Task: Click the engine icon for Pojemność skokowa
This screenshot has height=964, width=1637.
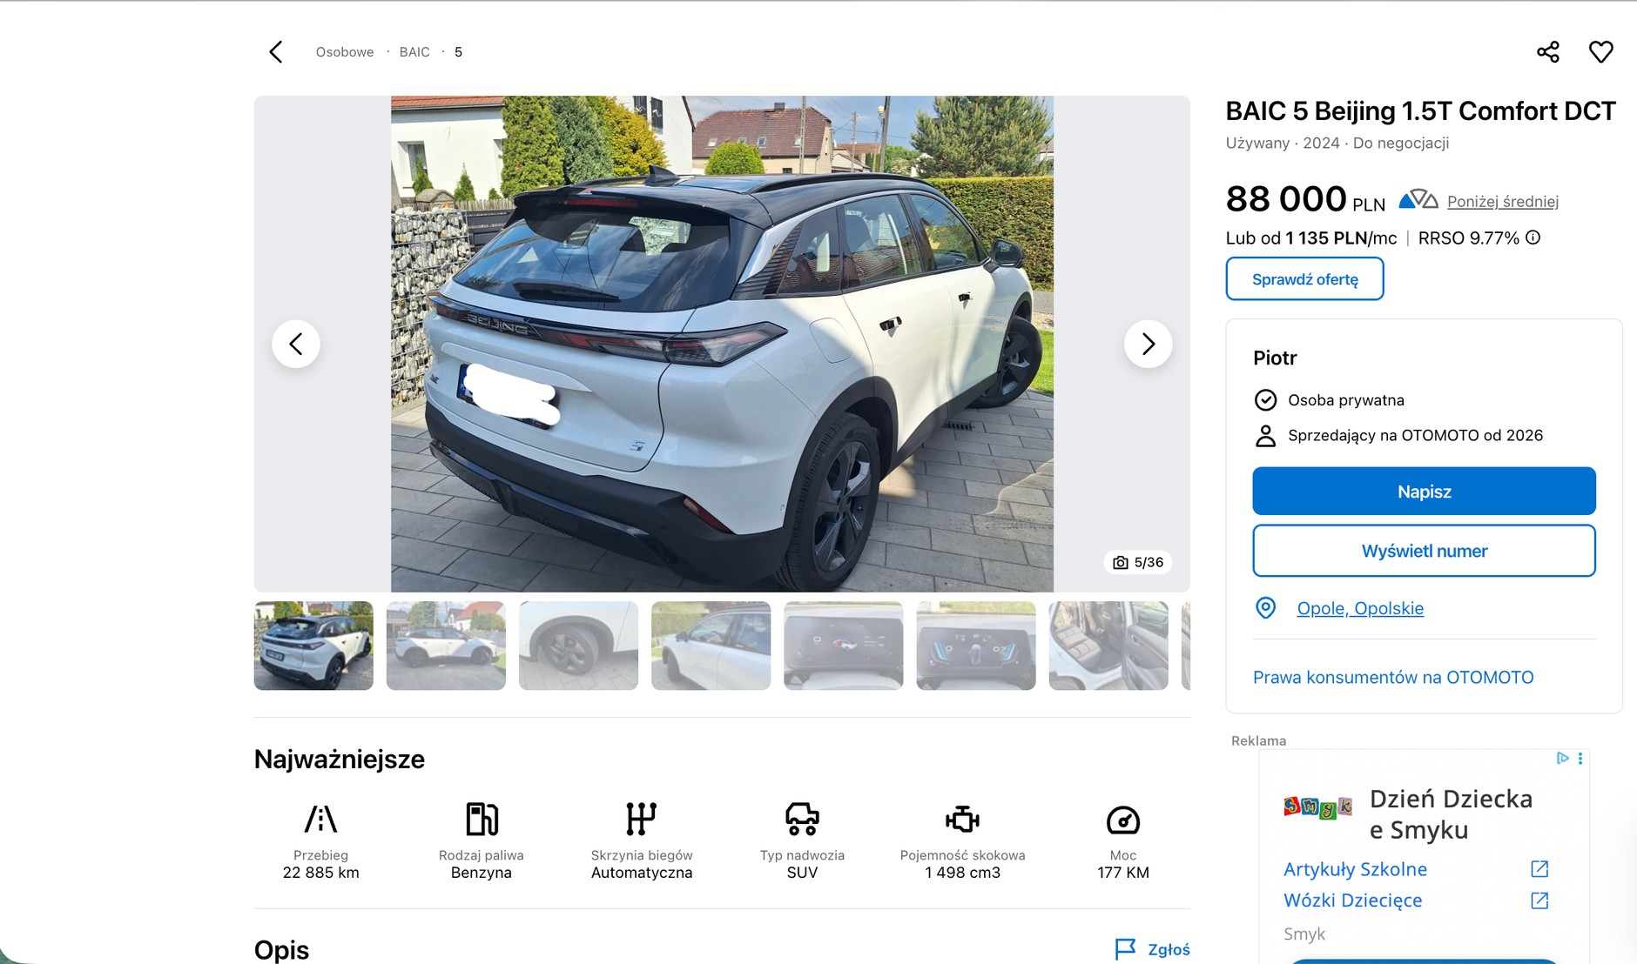Action: pyautogui.click(x=962, y=819)
